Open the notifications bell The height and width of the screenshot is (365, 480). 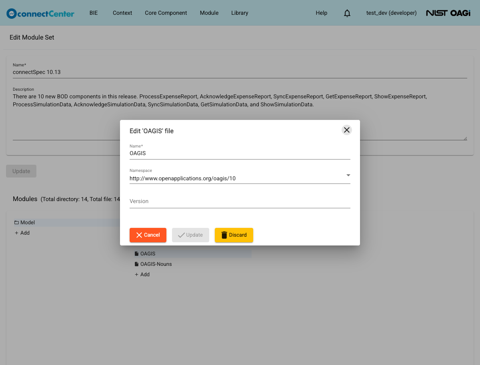click(x=347, y=13)
